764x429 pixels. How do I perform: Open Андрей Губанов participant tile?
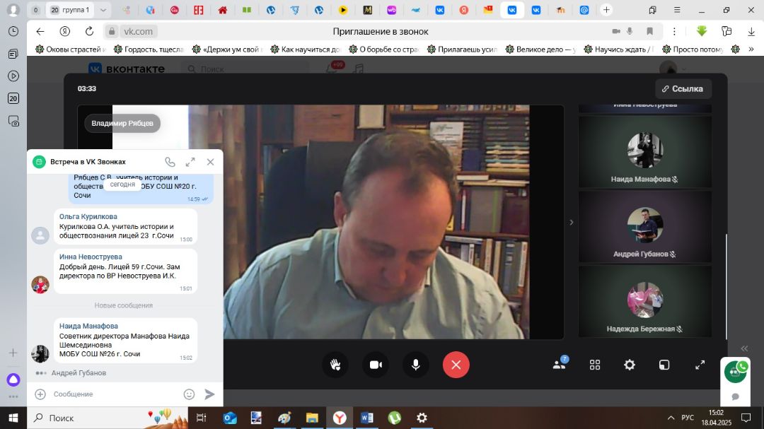pos(645,227)
